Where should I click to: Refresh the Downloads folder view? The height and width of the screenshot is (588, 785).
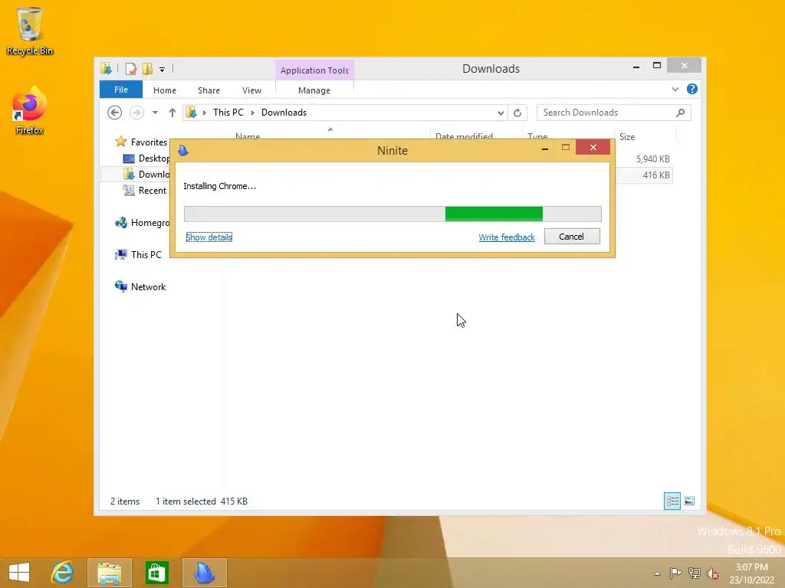pyautogui.click(x=517, y=113)
